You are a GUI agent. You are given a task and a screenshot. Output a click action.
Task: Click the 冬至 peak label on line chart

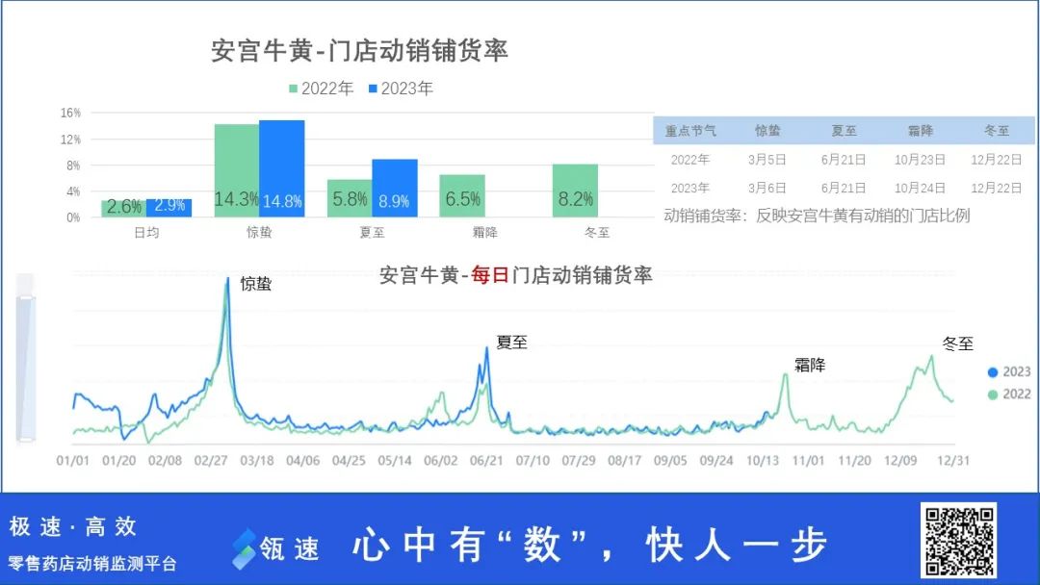(958, 343)
